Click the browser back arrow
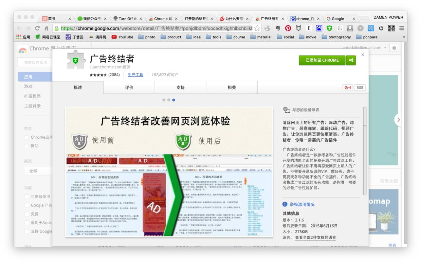421x263 pixels. 19,28
